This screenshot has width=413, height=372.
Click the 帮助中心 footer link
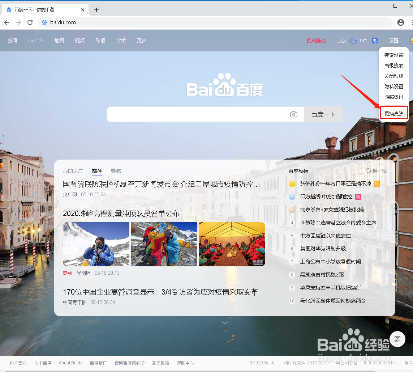(185, 363)
